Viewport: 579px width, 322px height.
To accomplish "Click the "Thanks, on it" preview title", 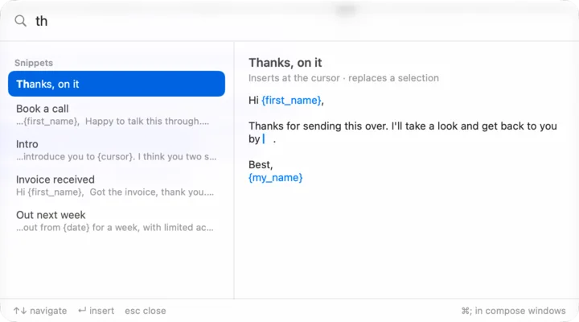I will pos(285,63).
